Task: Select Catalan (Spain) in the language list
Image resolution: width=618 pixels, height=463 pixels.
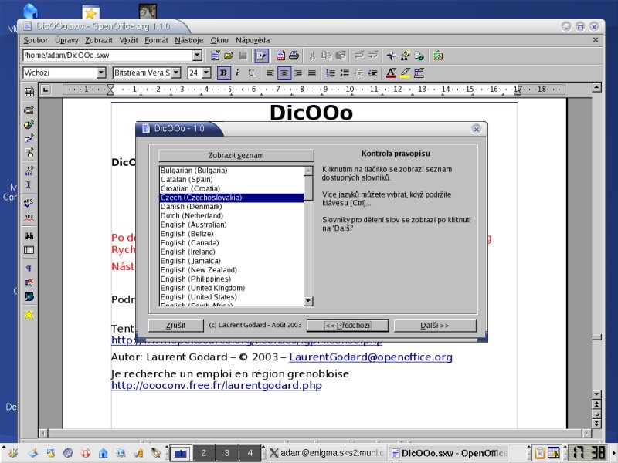Action: (231, 180)
